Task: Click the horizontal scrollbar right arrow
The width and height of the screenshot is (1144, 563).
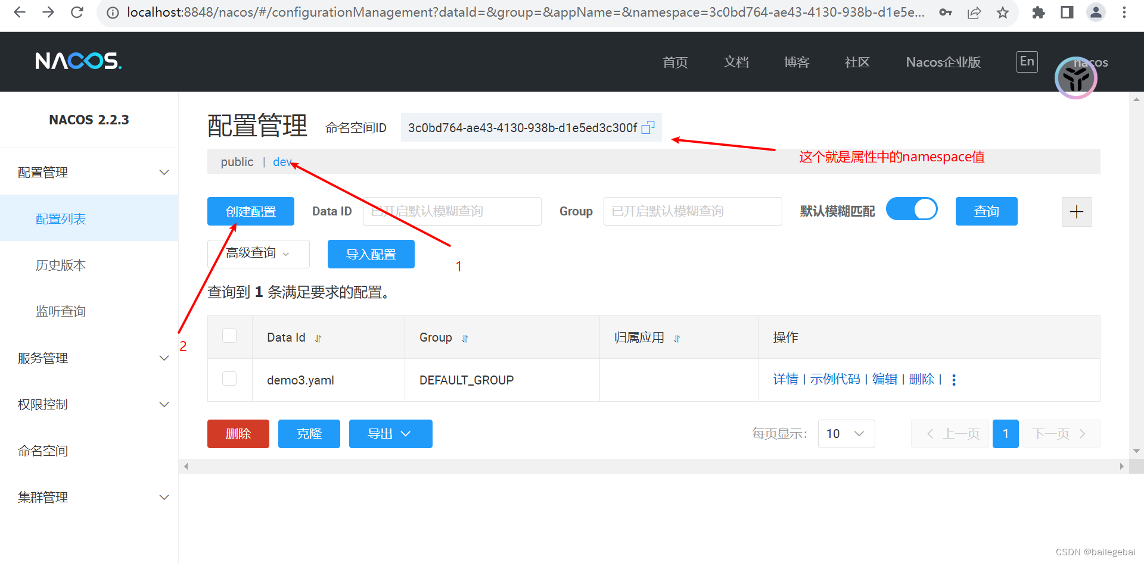Action: click(1121, 466)
